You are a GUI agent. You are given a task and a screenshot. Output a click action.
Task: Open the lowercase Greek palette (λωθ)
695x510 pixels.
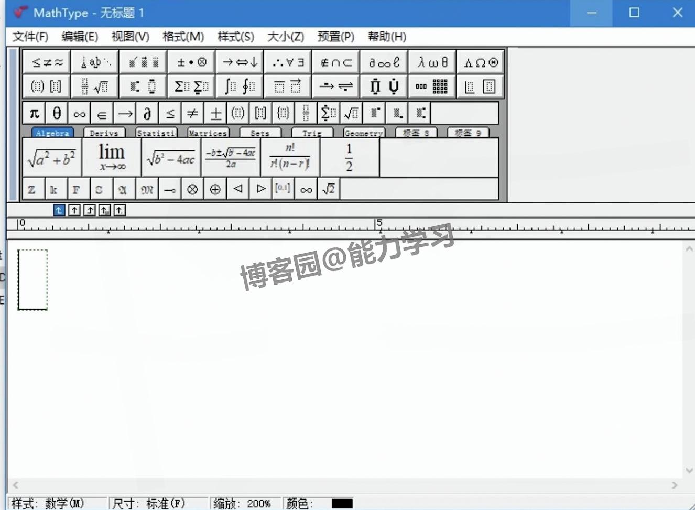point(432,62)
